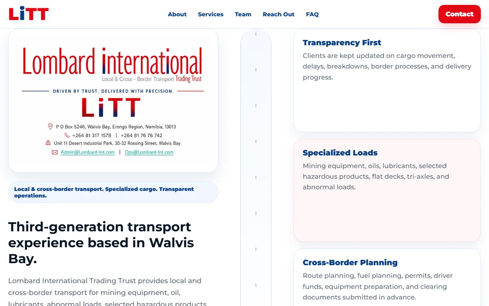489x306 pixels.
Task: Click the Transparency First description text
Action: pos(387,67)
